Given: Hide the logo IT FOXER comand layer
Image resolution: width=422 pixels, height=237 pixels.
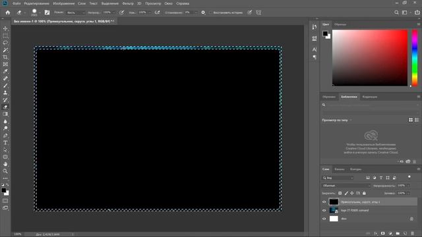Looking at the screenshot, I should pyautogui.click(x=324, y=210).
